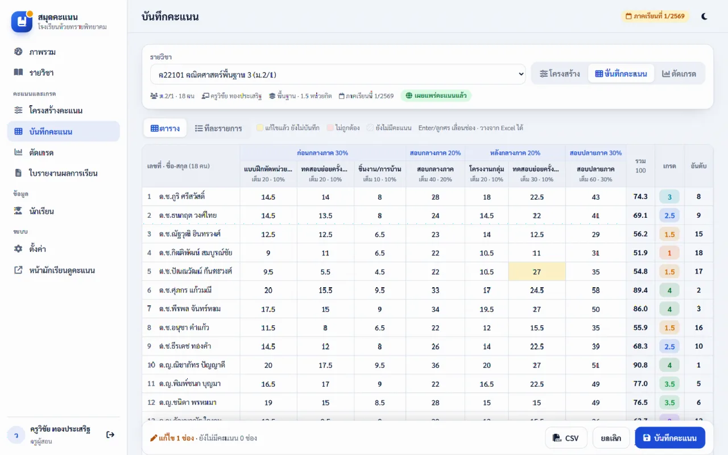Viewport: 728px width, 455px height.
Task: Click score 17.5 in พีรพล row
Action: [x=268, y=309]
